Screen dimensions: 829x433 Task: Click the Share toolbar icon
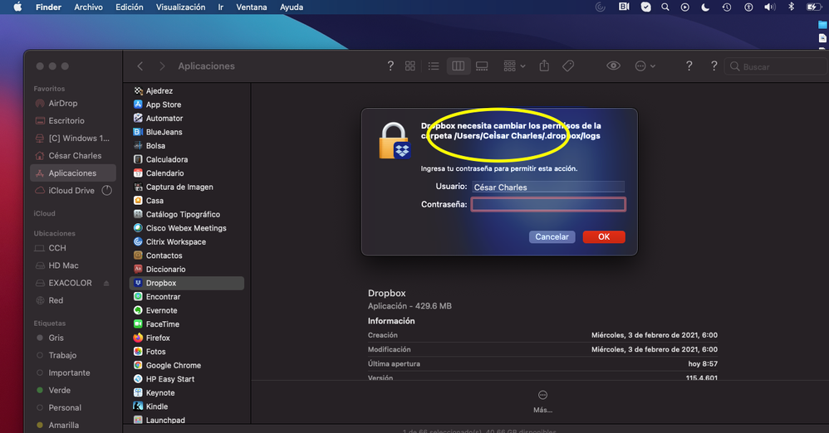coord(544,66)
